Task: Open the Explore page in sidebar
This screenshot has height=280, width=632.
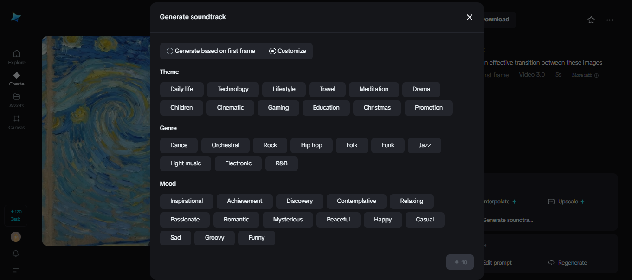Action: pos(16,53)
